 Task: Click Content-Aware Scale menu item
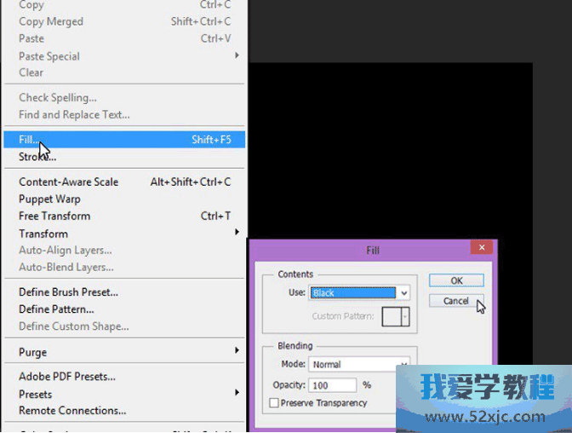68,182
